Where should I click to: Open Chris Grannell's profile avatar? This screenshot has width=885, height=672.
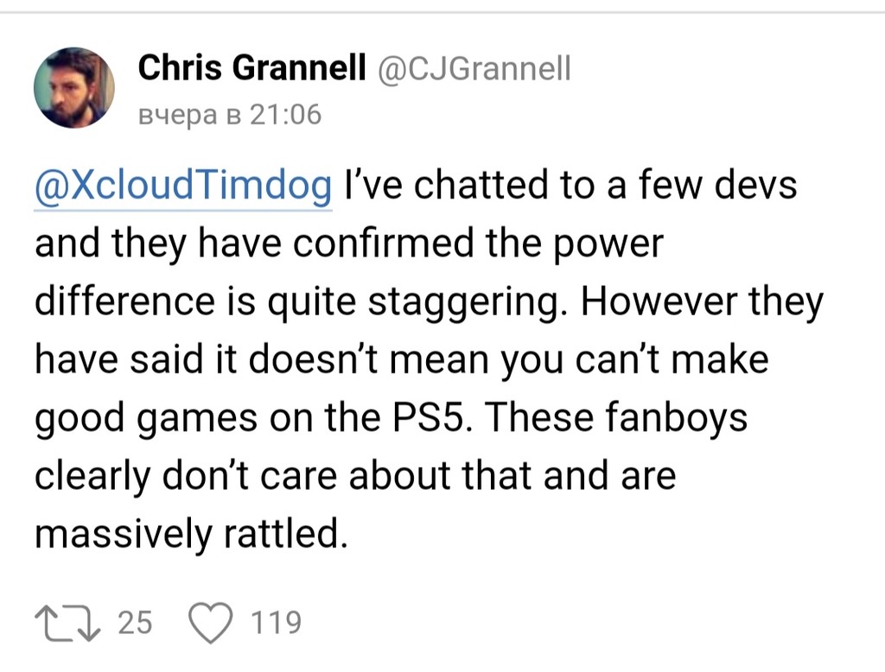(x=74, y=87)
